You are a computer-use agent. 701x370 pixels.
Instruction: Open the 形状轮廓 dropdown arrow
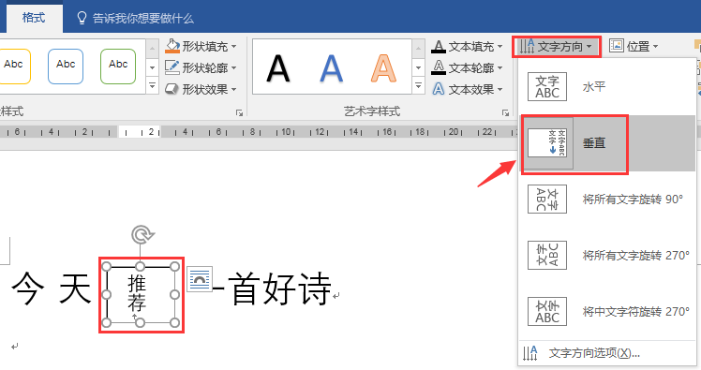click(x=233, y=68)
